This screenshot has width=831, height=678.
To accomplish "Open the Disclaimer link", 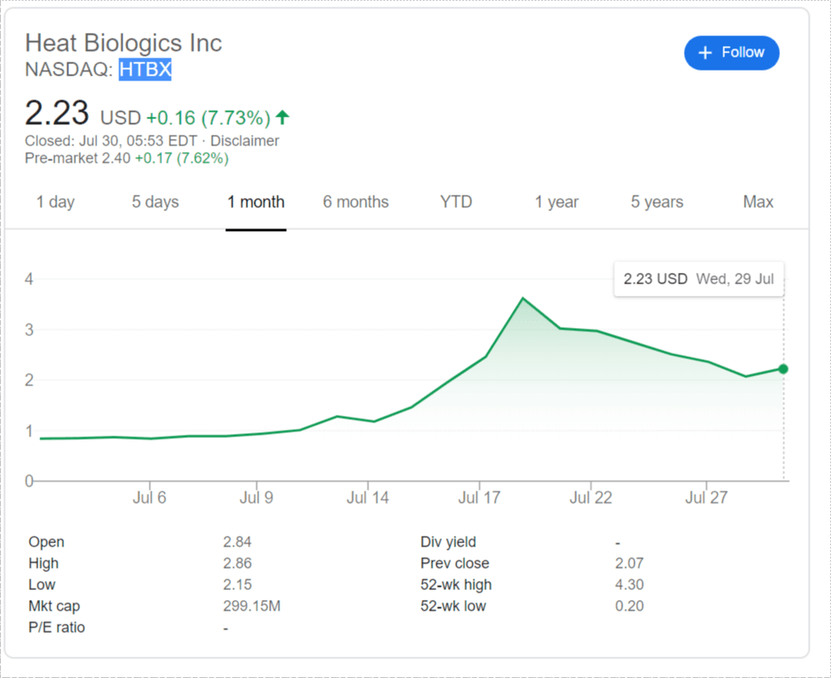I will [x=243, y=141].
